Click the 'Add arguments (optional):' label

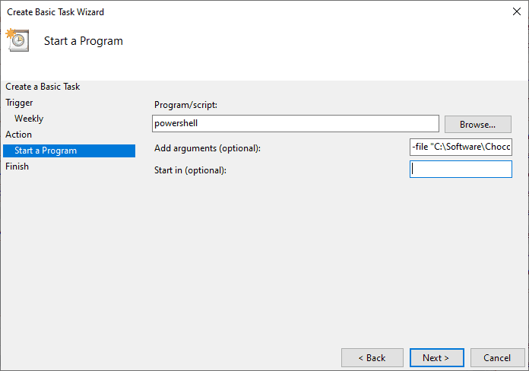coord(207,147)
